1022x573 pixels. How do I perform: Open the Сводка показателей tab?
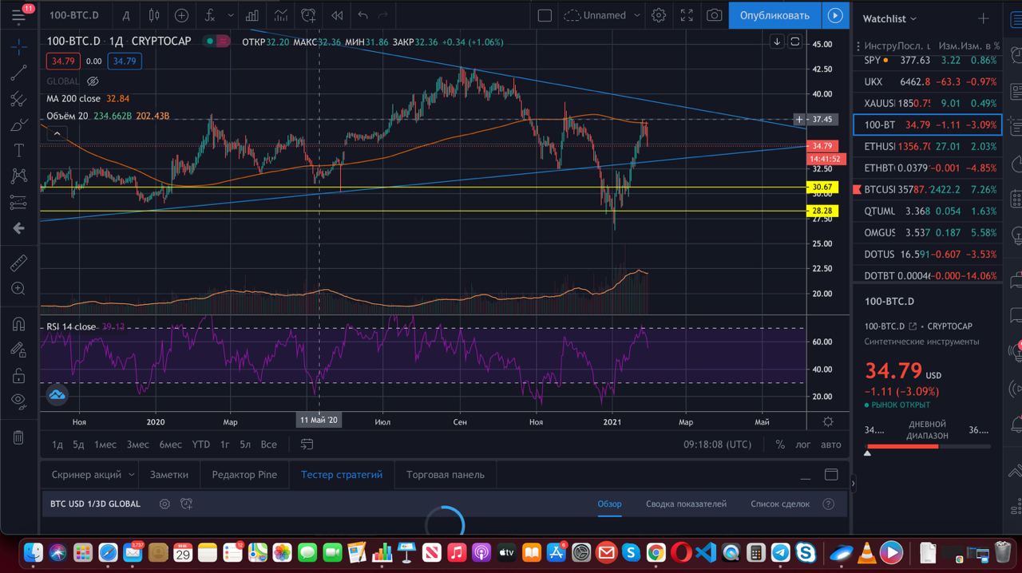pyautogui.click(x=686, y=504)
